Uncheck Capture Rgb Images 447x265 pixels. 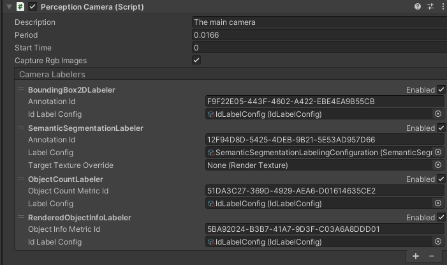click(196, 60)
